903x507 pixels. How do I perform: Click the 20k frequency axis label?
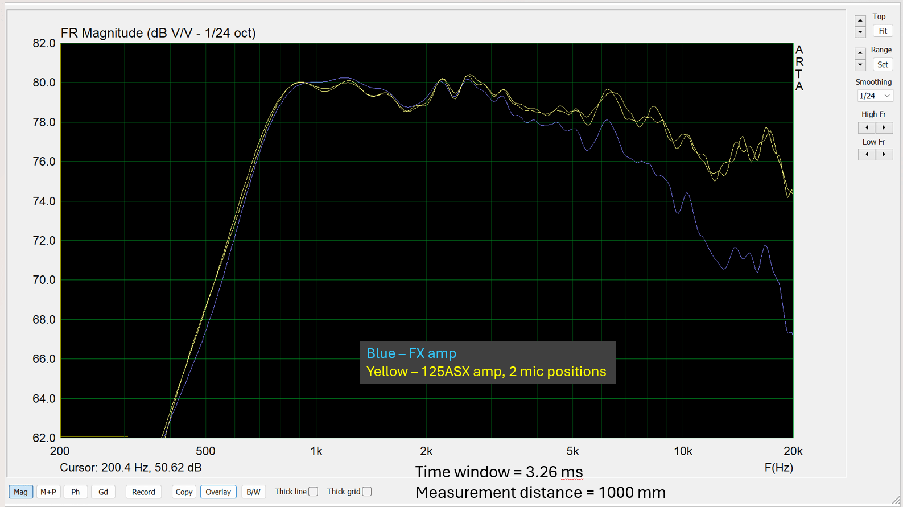(793, 451)
